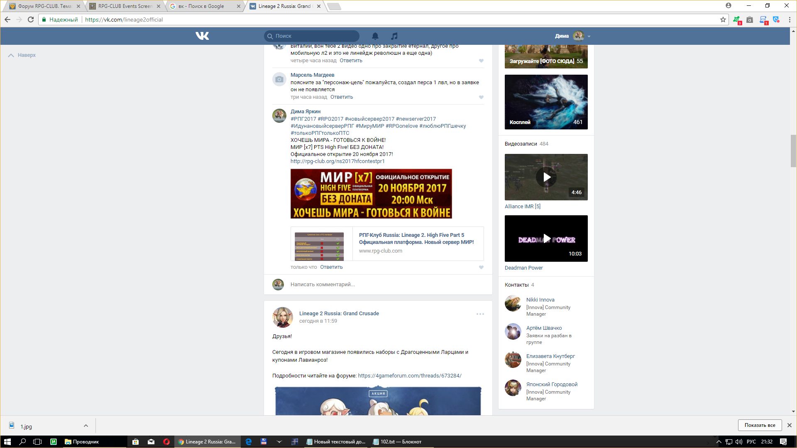This screenshot has height=448, width=797.
Task: Expand 1.jpg download options chevron
Action: [86, 426]
